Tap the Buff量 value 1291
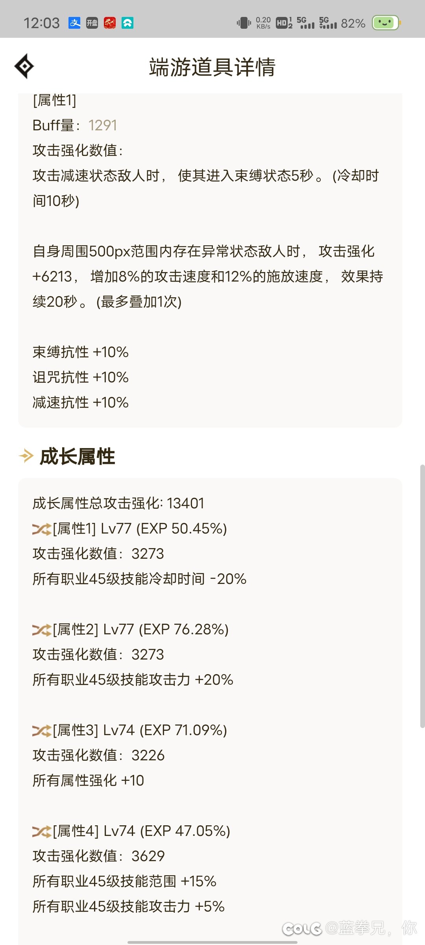Viewport: 425px width, 945px height. [x=103, y=126]
